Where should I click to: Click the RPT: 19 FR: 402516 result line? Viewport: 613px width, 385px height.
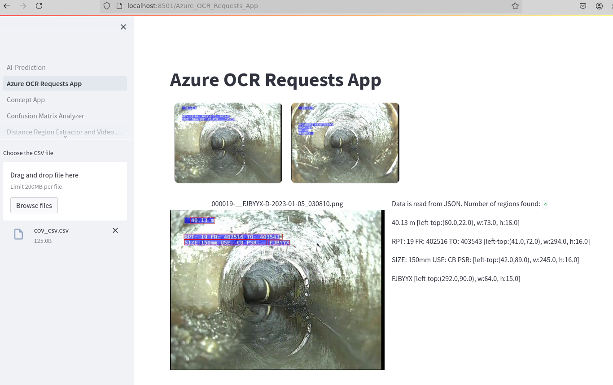pyautogui.click(x=490, y=241)
